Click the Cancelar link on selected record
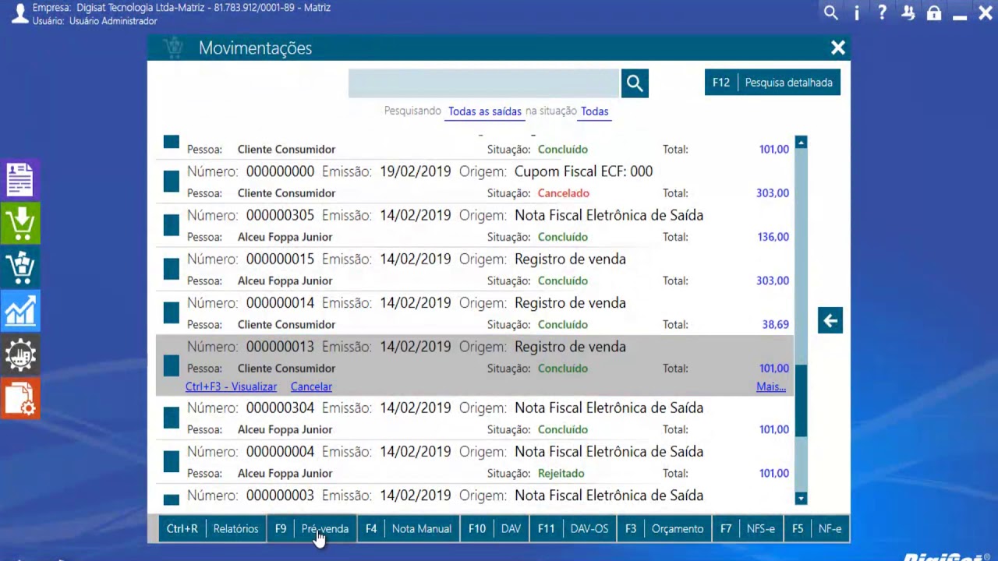The width and height of the screenshot is (998, 561). click(311, 386)
